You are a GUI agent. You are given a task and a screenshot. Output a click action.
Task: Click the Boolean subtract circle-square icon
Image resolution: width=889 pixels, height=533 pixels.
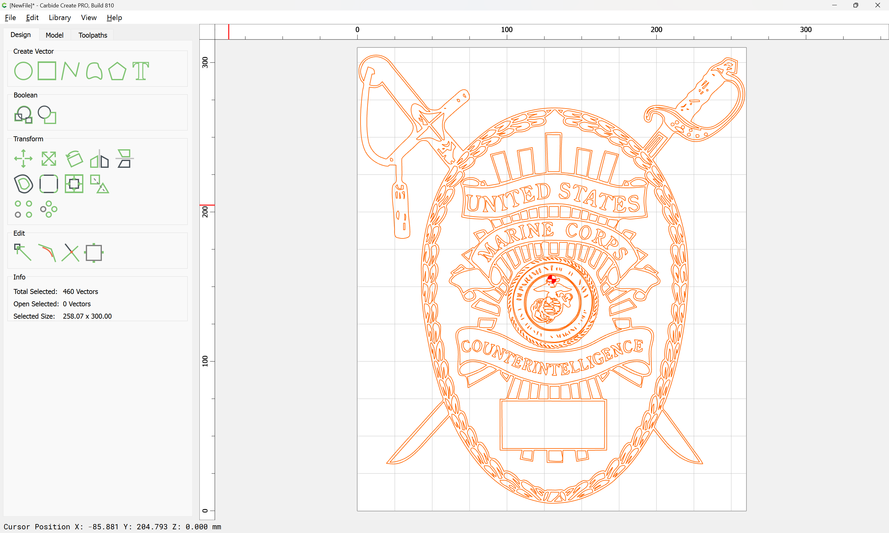[x=47, y=114]
